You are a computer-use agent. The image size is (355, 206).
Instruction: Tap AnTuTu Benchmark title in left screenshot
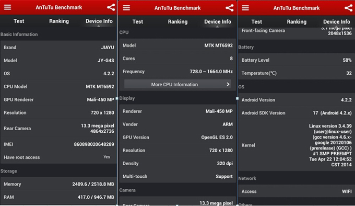pyautogui.click(x=59, y=7)
